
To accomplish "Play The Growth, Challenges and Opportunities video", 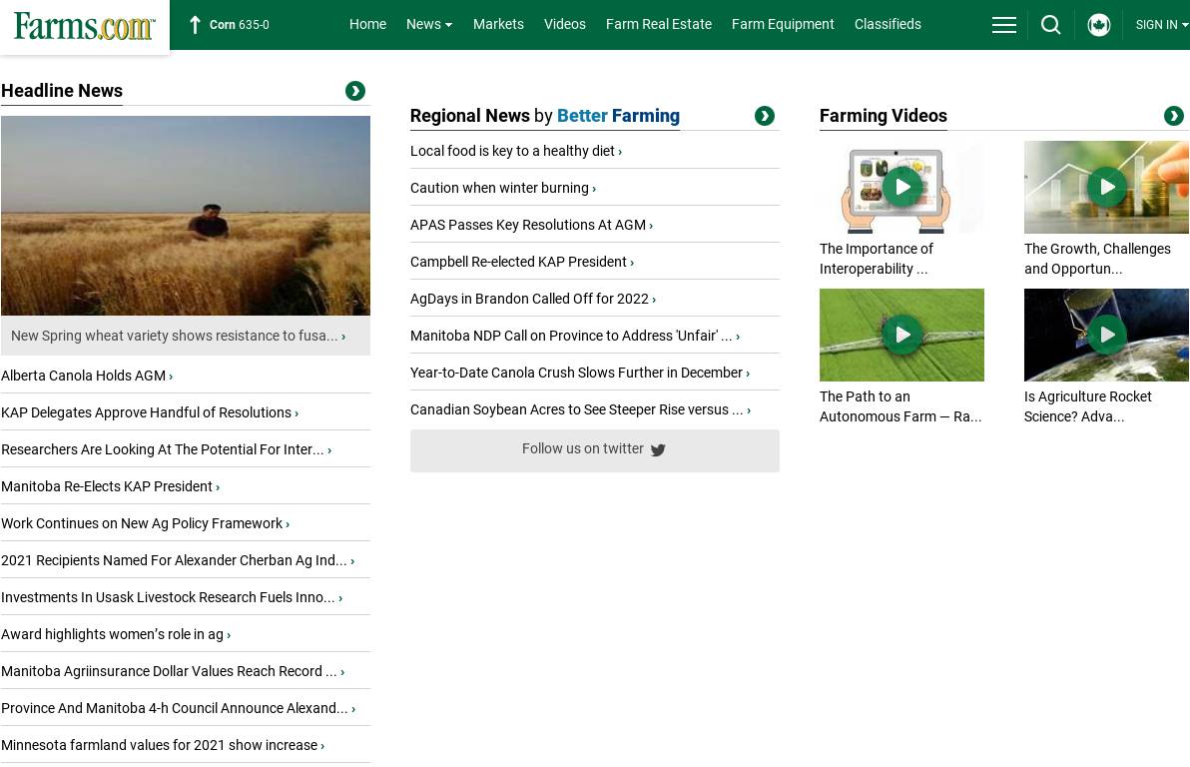I will 1106,187.
